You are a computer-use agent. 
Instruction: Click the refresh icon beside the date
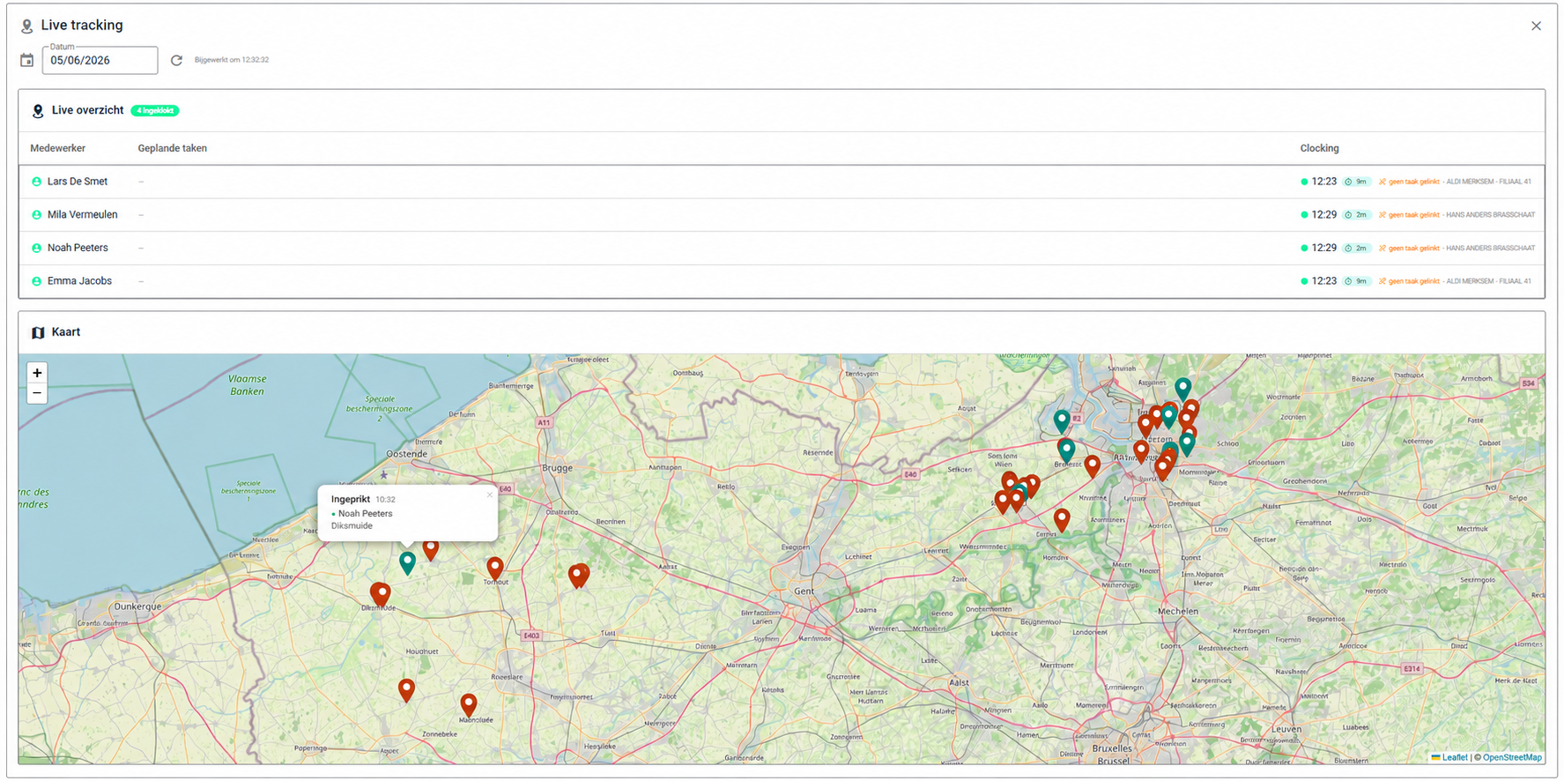176,60
